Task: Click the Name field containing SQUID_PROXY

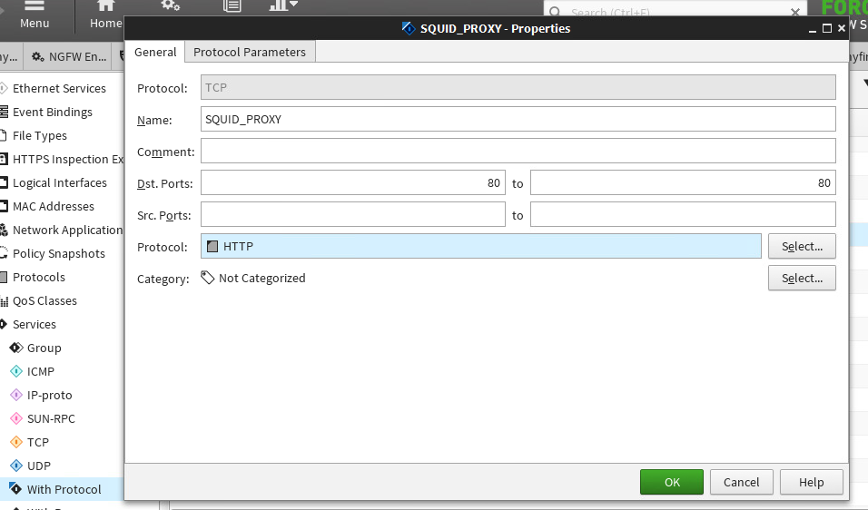Action: tap(518, 120)
